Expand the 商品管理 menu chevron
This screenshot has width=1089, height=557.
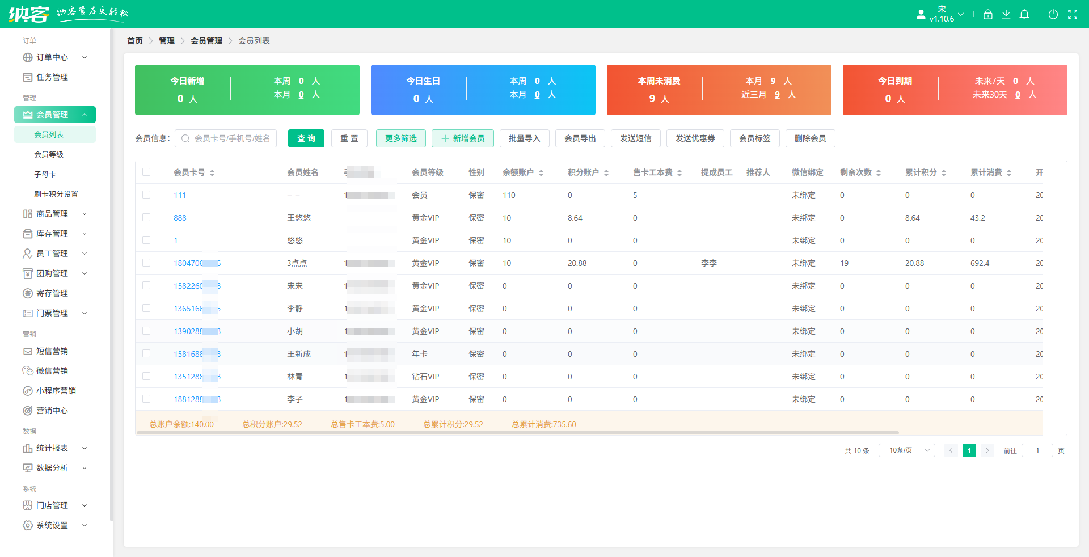[85, 214]
